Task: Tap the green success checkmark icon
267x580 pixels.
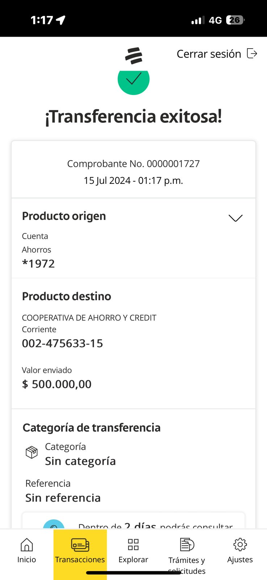Action: 133,80
